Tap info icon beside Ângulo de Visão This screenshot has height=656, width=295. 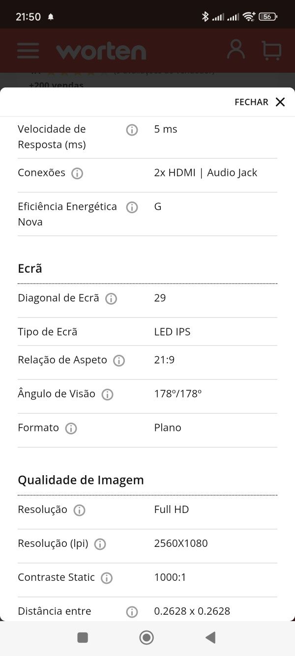107,395
